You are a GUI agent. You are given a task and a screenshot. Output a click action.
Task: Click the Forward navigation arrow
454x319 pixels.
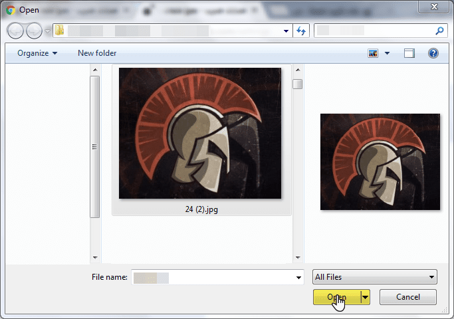click(34, 31)
